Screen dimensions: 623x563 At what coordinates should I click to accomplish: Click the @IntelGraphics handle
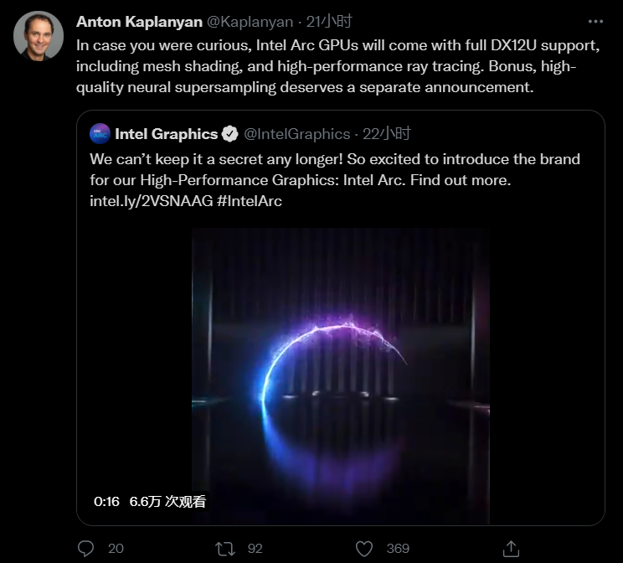click(x=296, y=134)
